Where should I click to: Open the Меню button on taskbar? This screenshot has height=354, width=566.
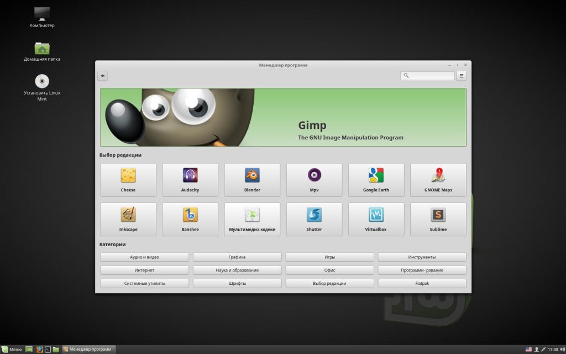click(12, 349)
